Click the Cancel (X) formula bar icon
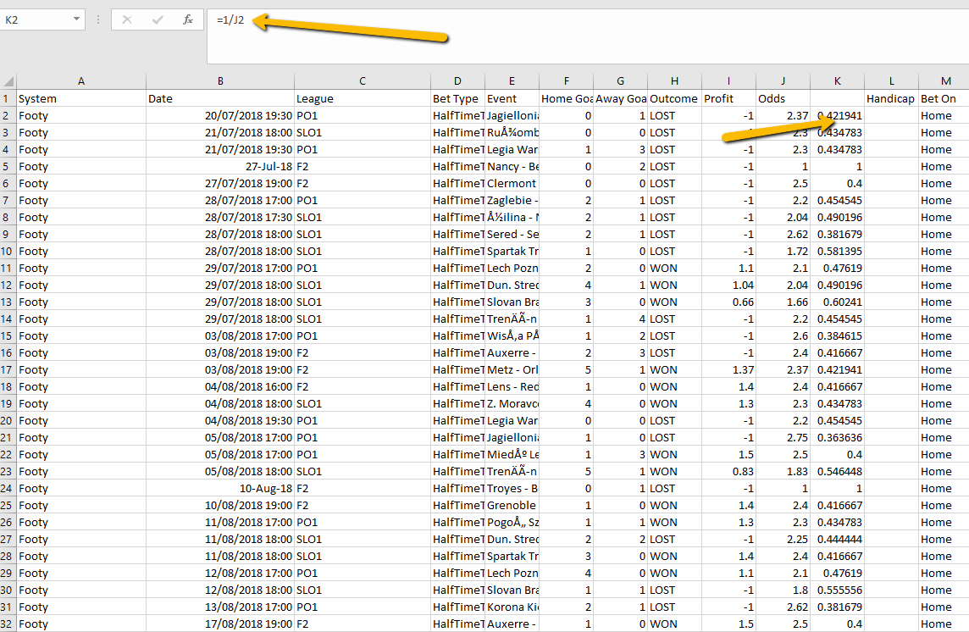Viewport: 969px width, 632px height. point(127,19)
